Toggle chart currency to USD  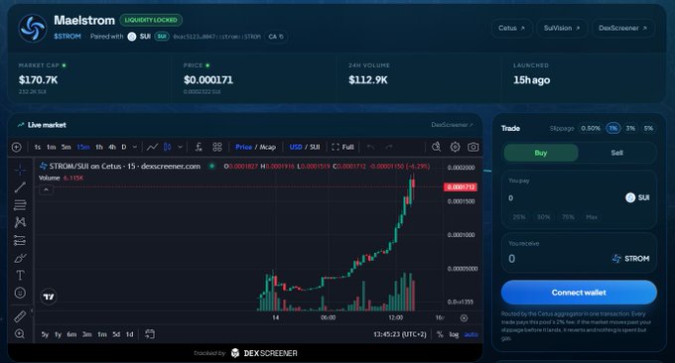296,147
